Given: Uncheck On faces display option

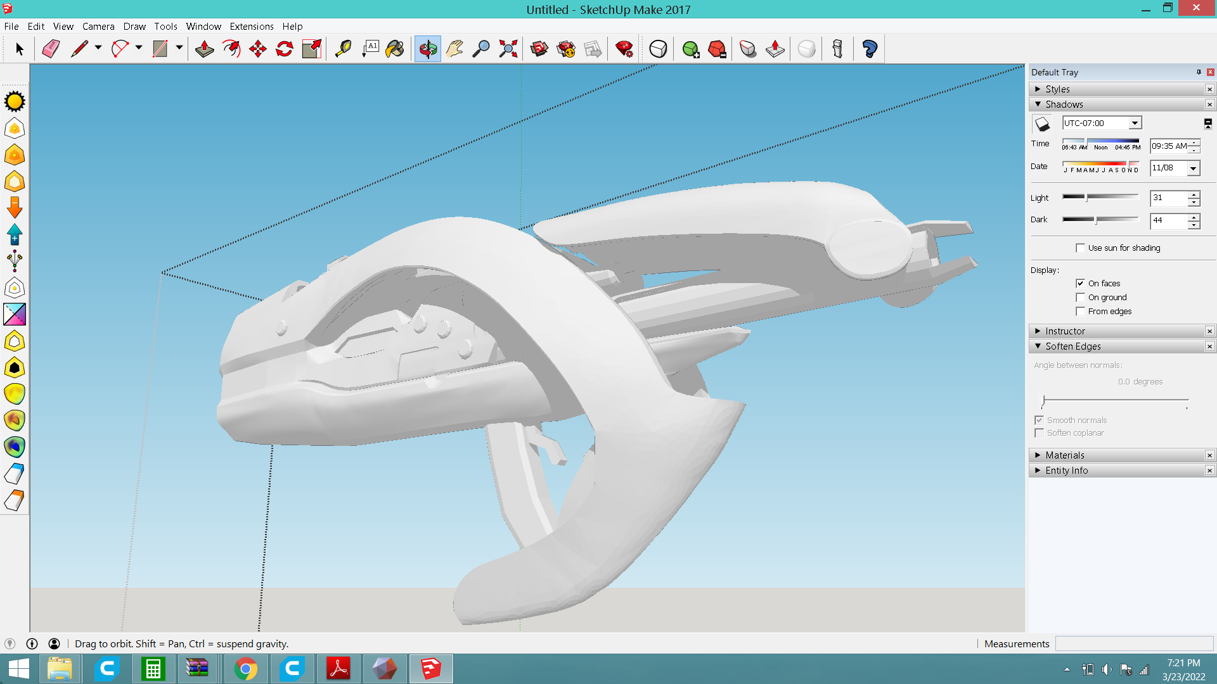Looking at the screenshot, I should point(1080,283).
